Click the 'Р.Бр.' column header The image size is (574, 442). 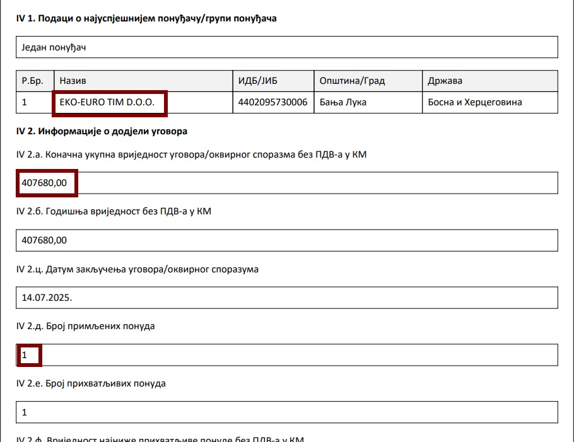[35, 81]
